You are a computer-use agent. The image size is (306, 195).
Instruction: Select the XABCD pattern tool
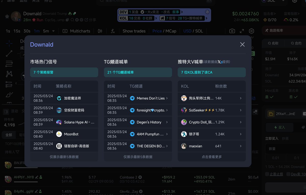9,74
